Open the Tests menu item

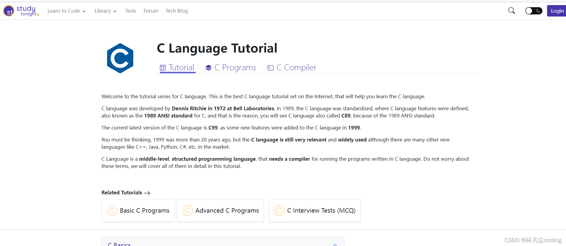[130, 11]
